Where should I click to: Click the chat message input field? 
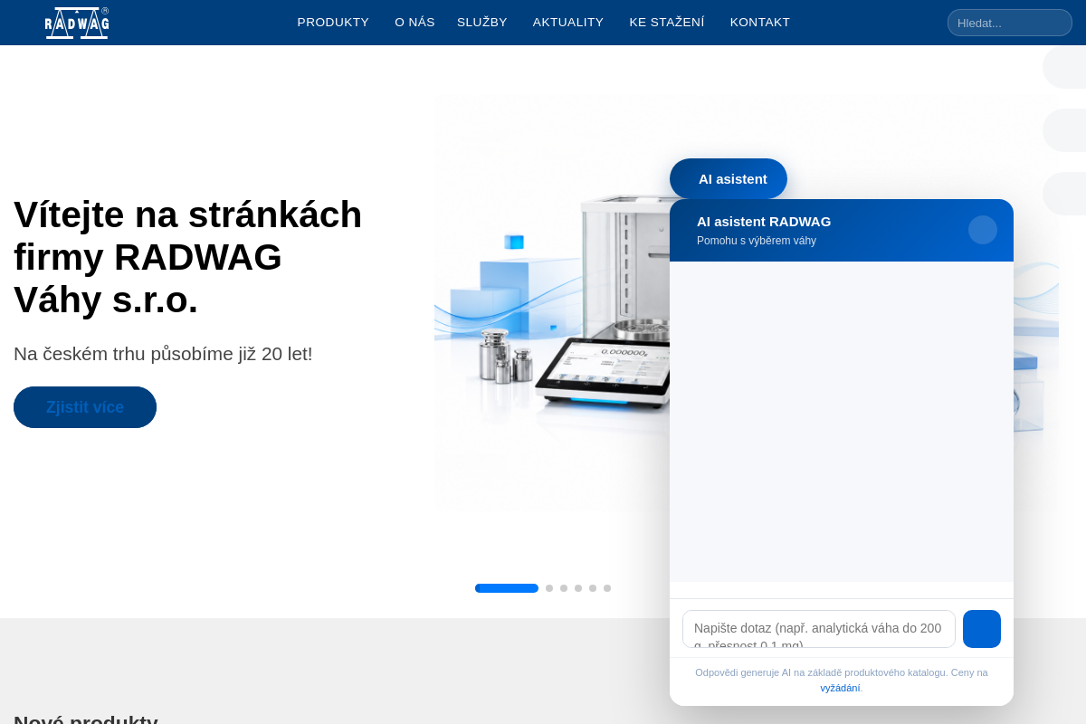pos(819,629)
